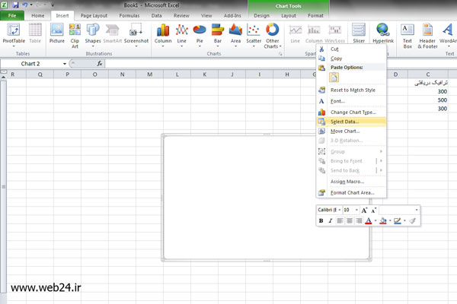This screenshot has height=304, width=457.
Task: Click the shape fill paint bucket
Action: [383, 221]
